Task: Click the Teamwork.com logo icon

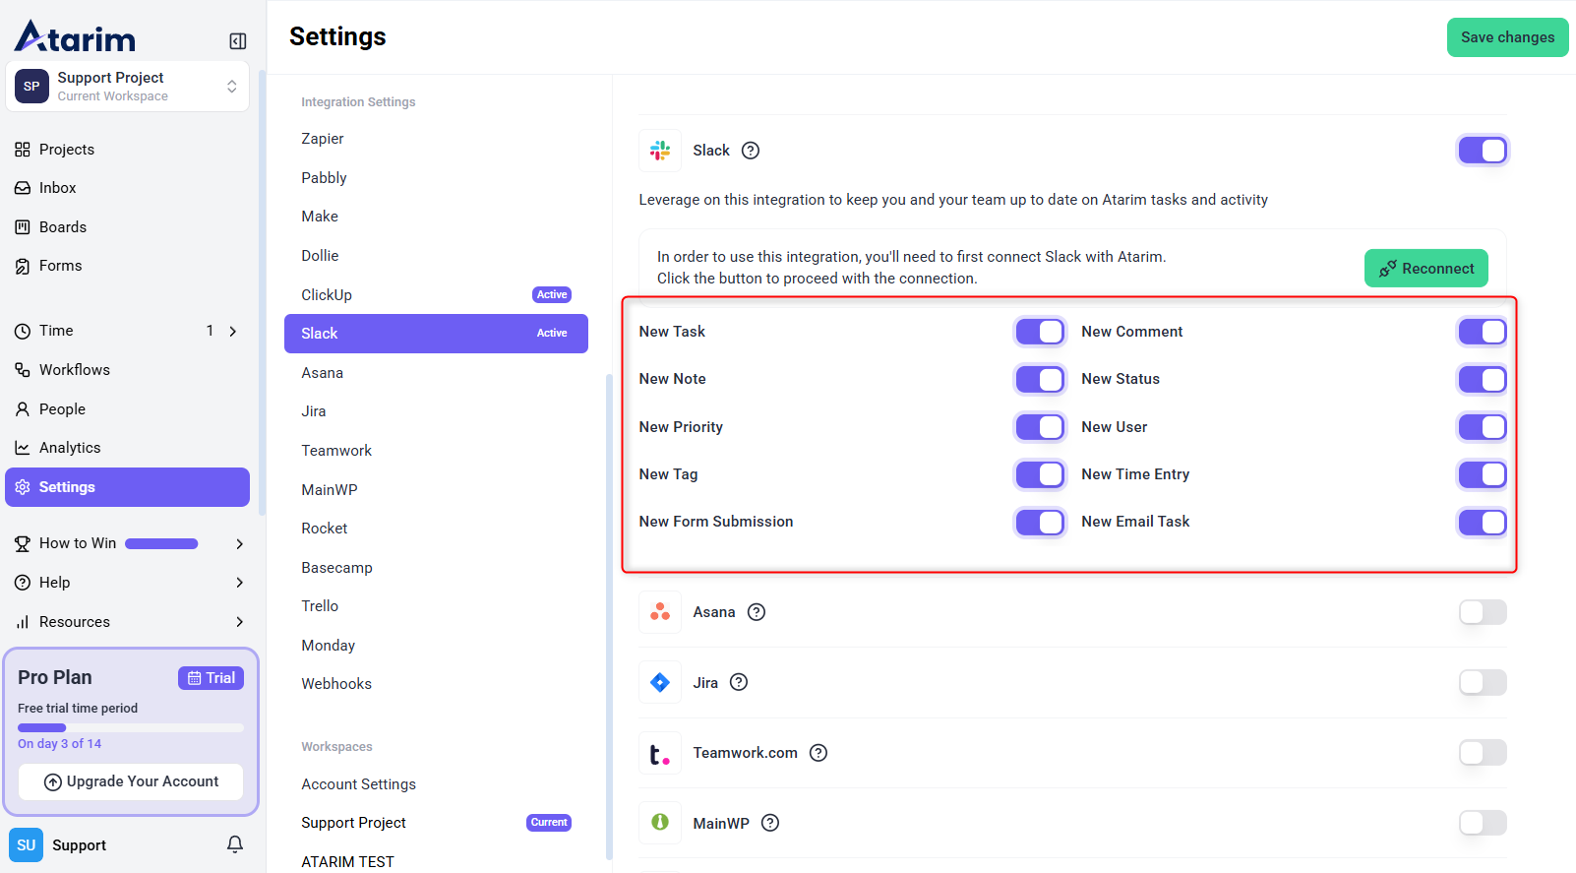Action: [x=660, y=753]
